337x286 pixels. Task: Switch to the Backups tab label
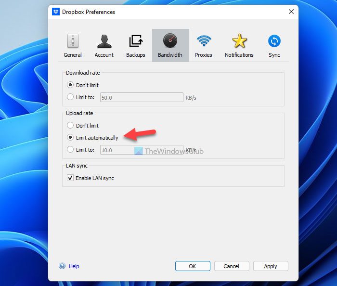tap(136, 55)
